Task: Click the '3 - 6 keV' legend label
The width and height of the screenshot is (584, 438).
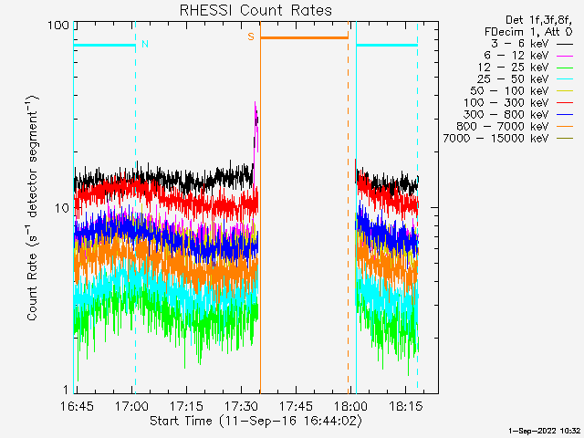Action: tap(520, 44)
